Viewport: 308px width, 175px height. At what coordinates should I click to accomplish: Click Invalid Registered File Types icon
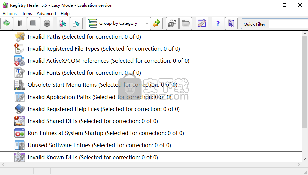tap(20, 49)
